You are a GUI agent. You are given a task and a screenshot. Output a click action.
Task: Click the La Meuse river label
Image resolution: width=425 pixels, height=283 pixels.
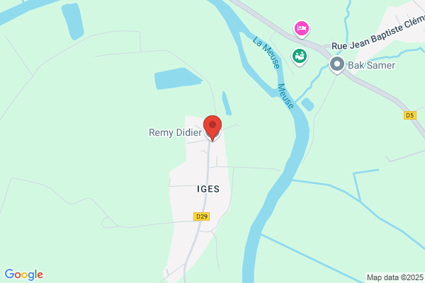pyautogui.click(x=266, y=52)
